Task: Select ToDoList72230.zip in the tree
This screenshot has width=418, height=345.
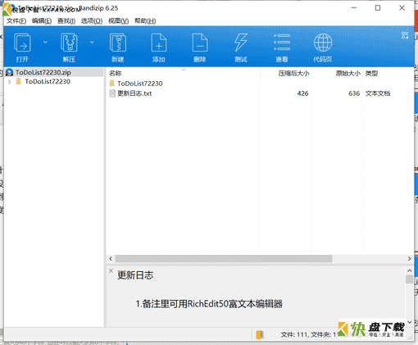Action: (43, 72)
